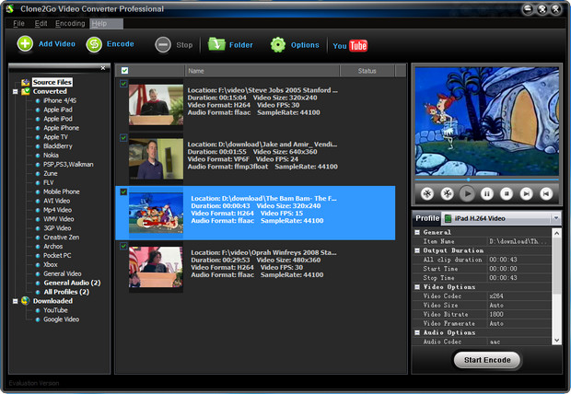
Task: Click the next-frame button in the player
Action: coord(526,193)
